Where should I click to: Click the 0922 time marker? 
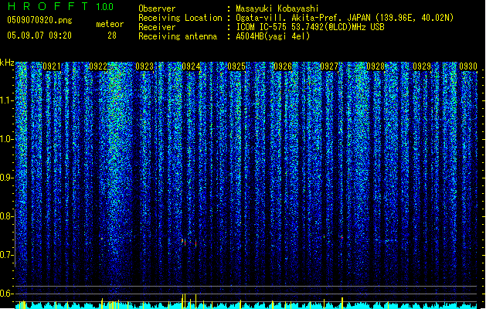tap(98, 66)
